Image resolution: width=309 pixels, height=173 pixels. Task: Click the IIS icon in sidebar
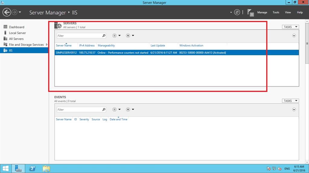(5, 51)
